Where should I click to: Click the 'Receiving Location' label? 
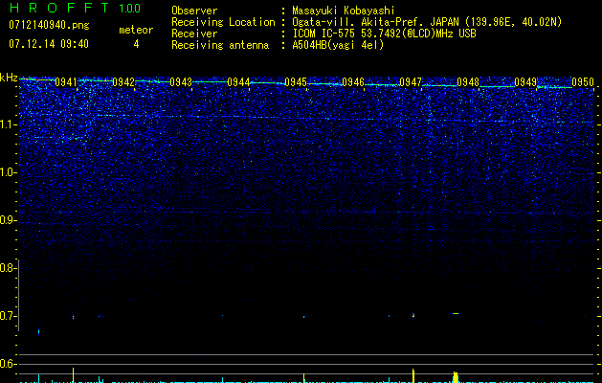223,22
